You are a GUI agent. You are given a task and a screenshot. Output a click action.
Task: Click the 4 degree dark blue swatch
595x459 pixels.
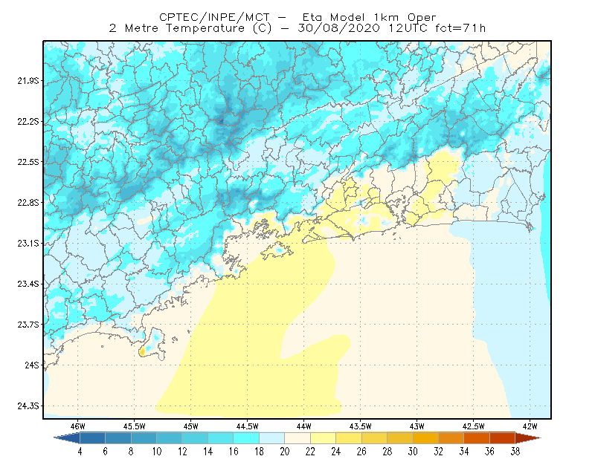[92, 438]
